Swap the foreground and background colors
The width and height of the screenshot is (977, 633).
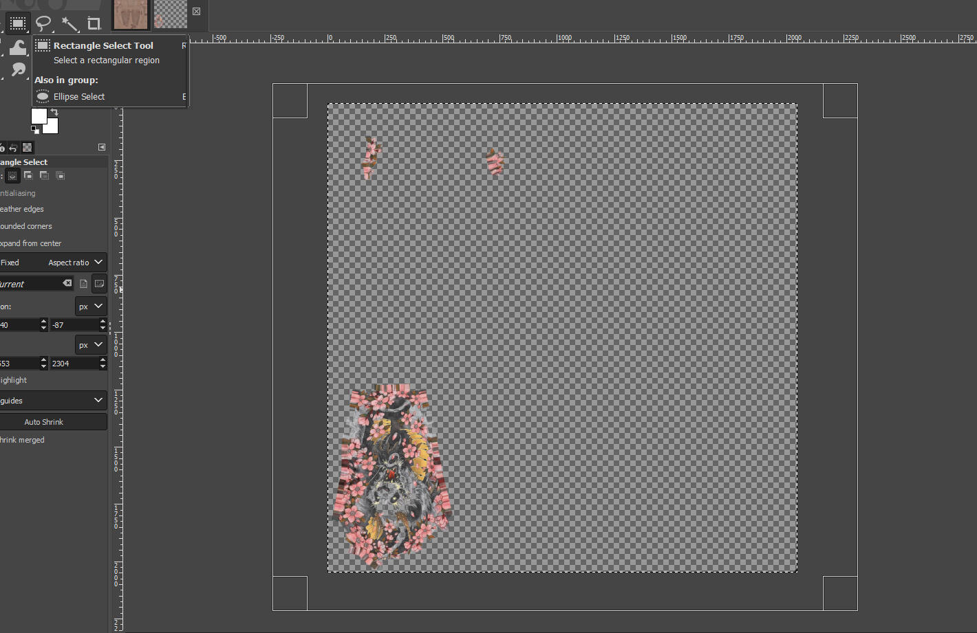[54, 111]
